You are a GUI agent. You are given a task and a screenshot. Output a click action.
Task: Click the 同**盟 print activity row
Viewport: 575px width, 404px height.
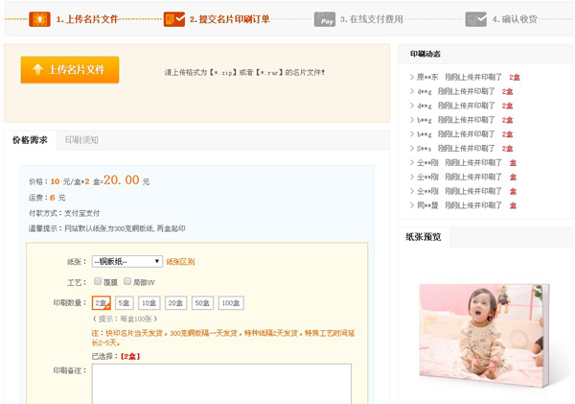(x=463, y=205)
